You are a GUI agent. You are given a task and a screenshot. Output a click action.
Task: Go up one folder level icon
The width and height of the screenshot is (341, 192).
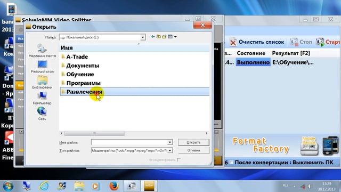pyautogui.click(x=159, y=37)
